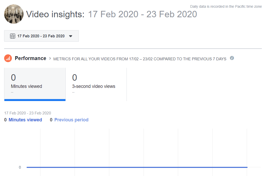This screenshot has height=176, width=267.
Task: Click inside the empty chart plot area
Action: (137, 147)
